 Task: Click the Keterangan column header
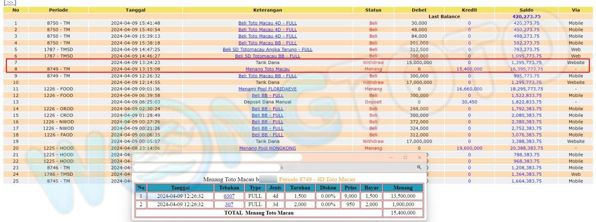[x=267, y=10]
